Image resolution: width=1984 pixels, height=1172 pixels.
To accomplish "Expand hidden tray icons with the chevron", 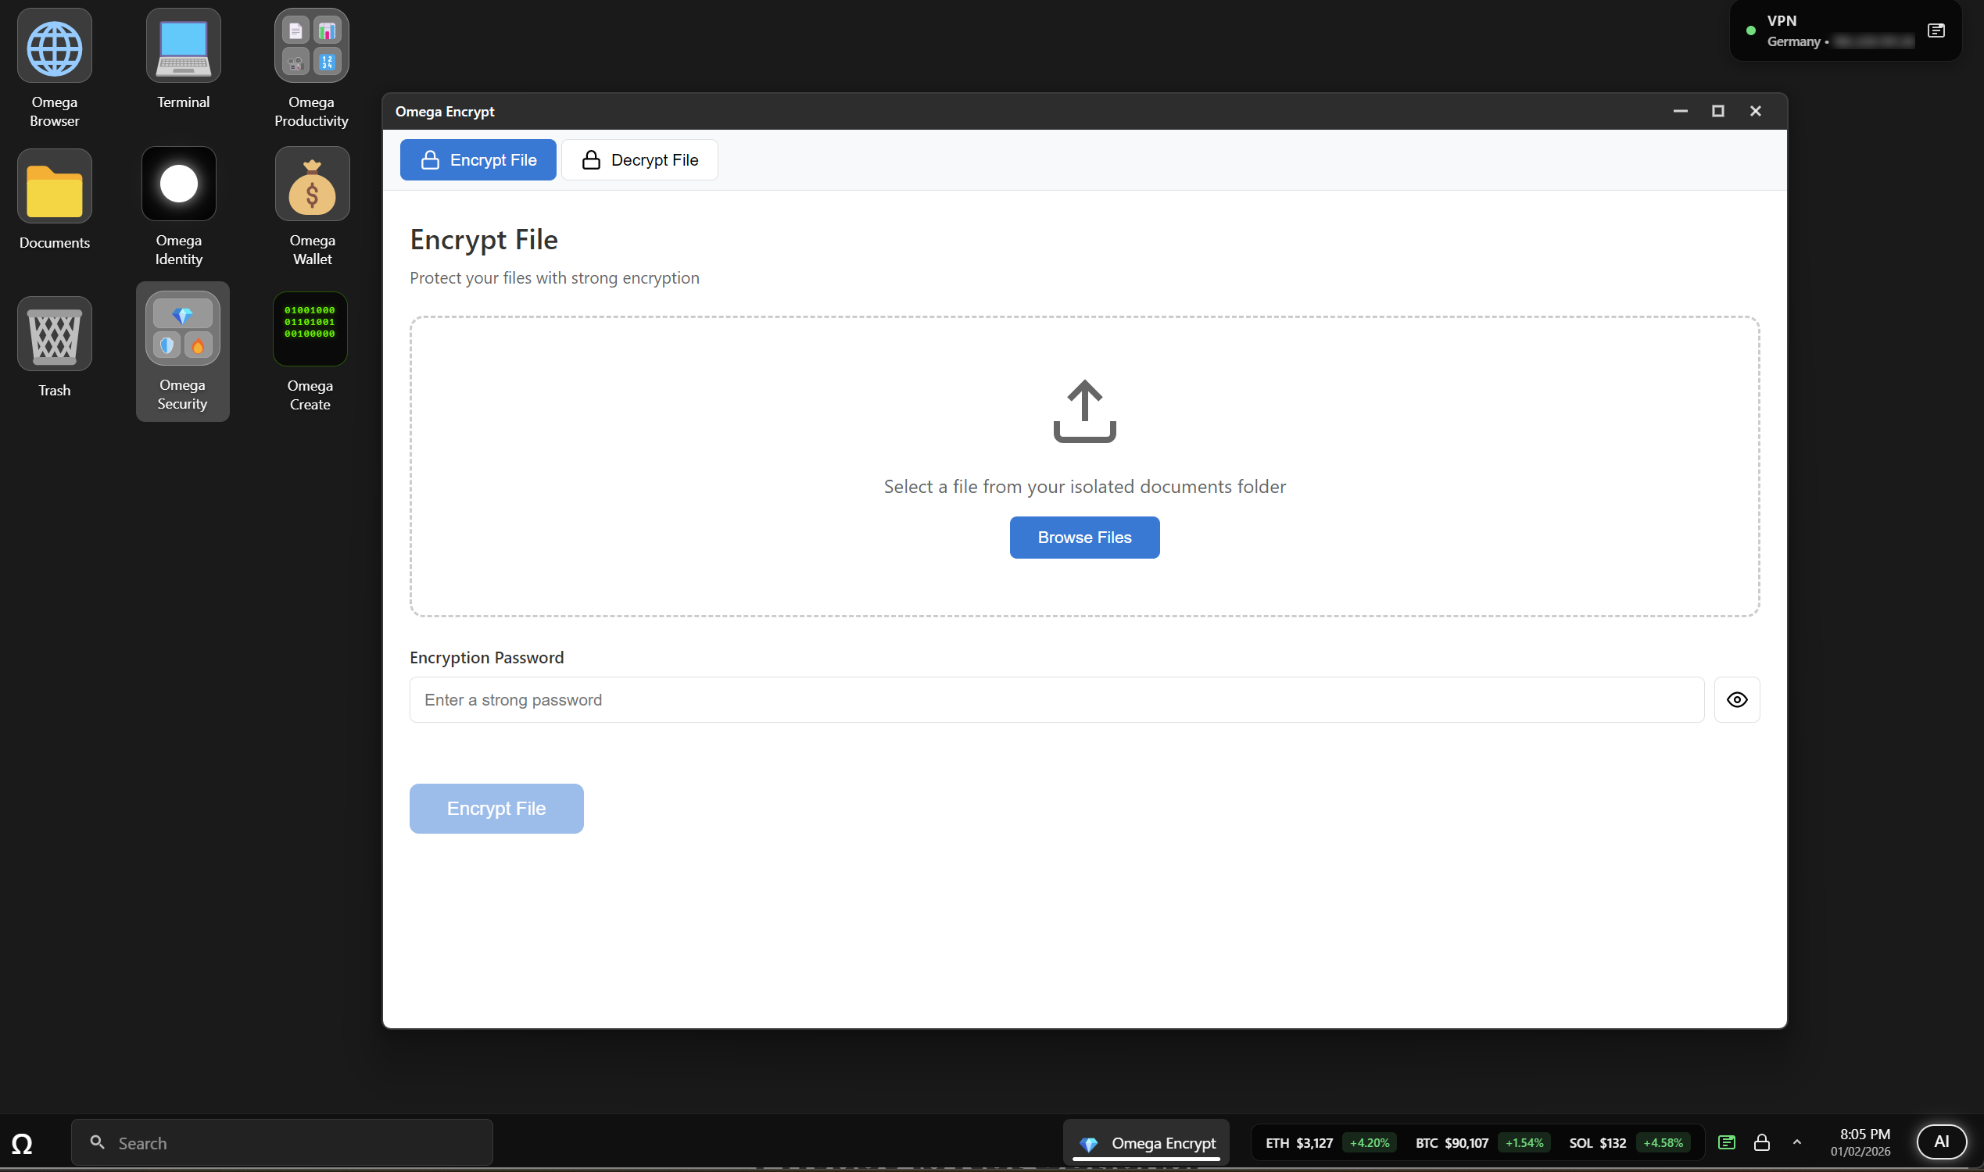I will (1795, 1142).
